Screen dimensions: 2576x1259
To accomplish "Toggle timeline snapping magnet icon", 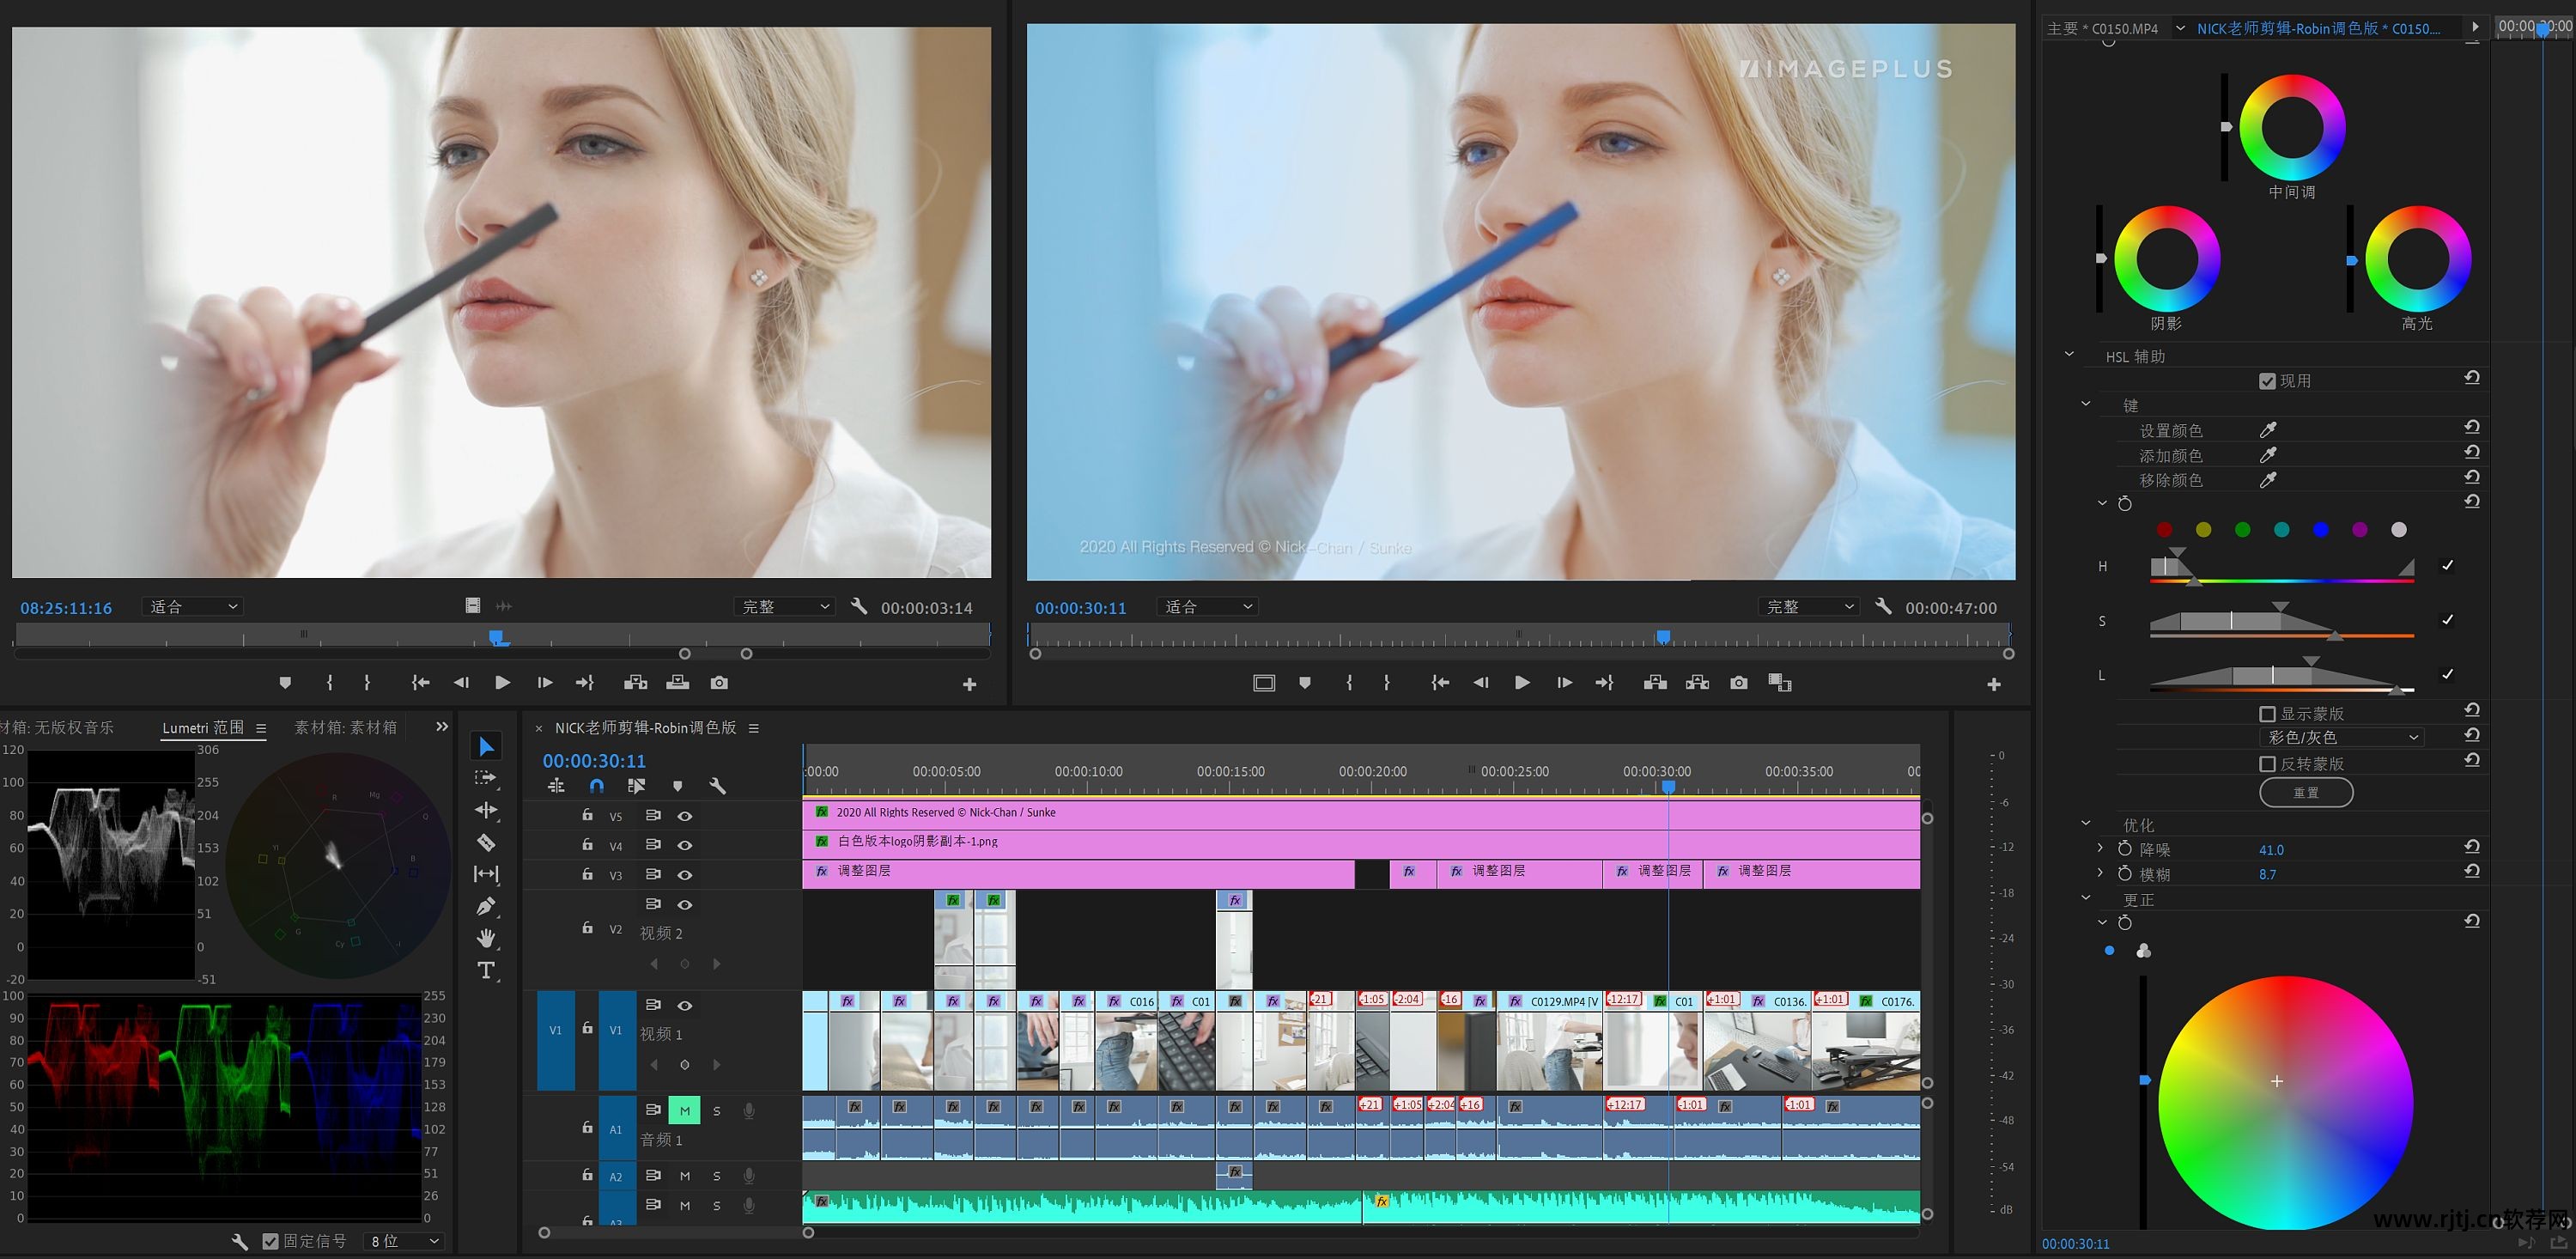I will click(x=597, y=786).
